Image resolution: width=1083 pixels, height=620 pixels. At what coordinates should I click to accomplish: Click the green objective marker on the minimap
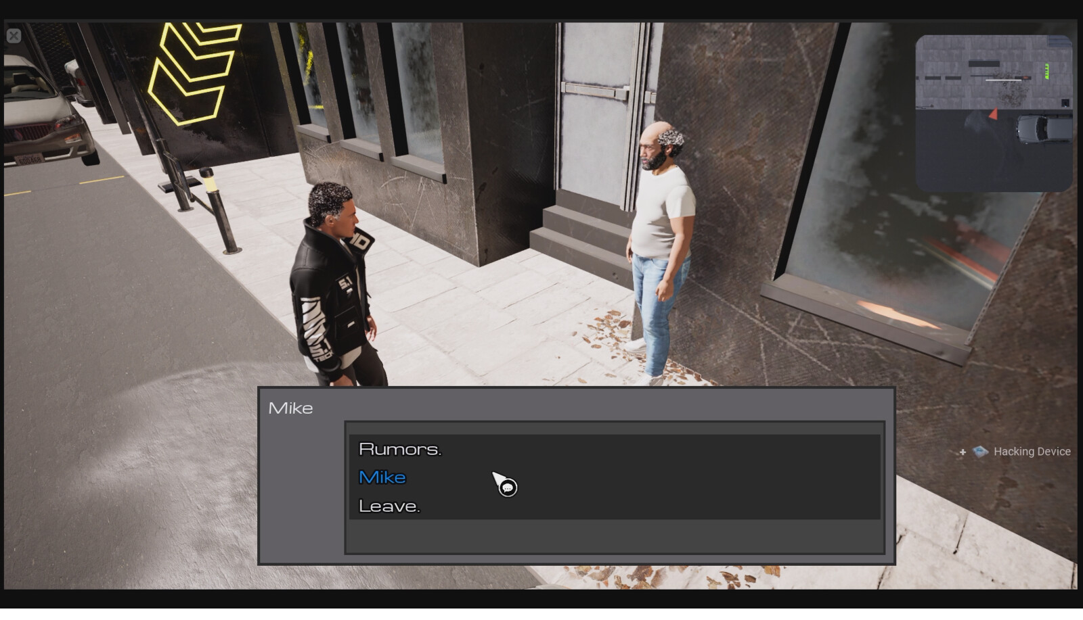(x=1047, y=70)
